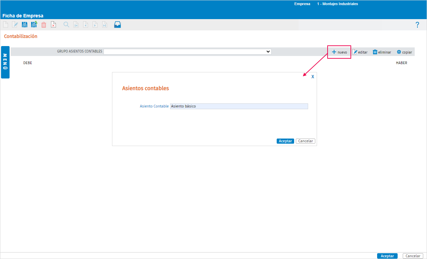Click the floppy disk icon with green arrow
427x259 pixels.
click(34, 25)
